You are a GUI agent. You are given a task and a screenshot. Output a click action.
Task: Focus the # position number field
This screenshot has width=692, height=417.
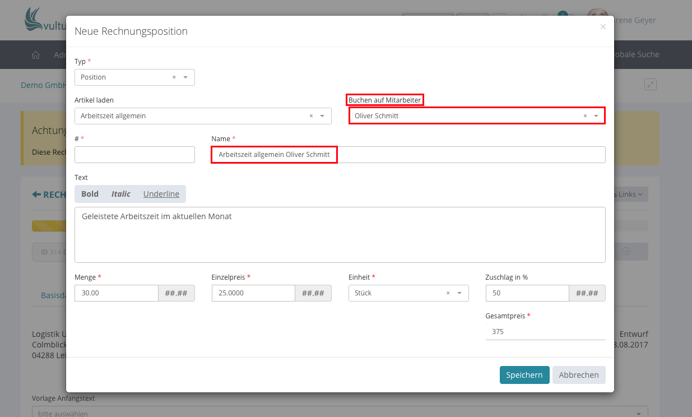pos(134,155)
